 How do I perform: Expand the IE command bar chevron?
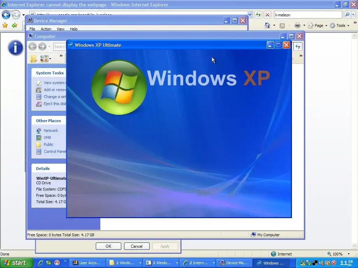[x=355, y=23]
